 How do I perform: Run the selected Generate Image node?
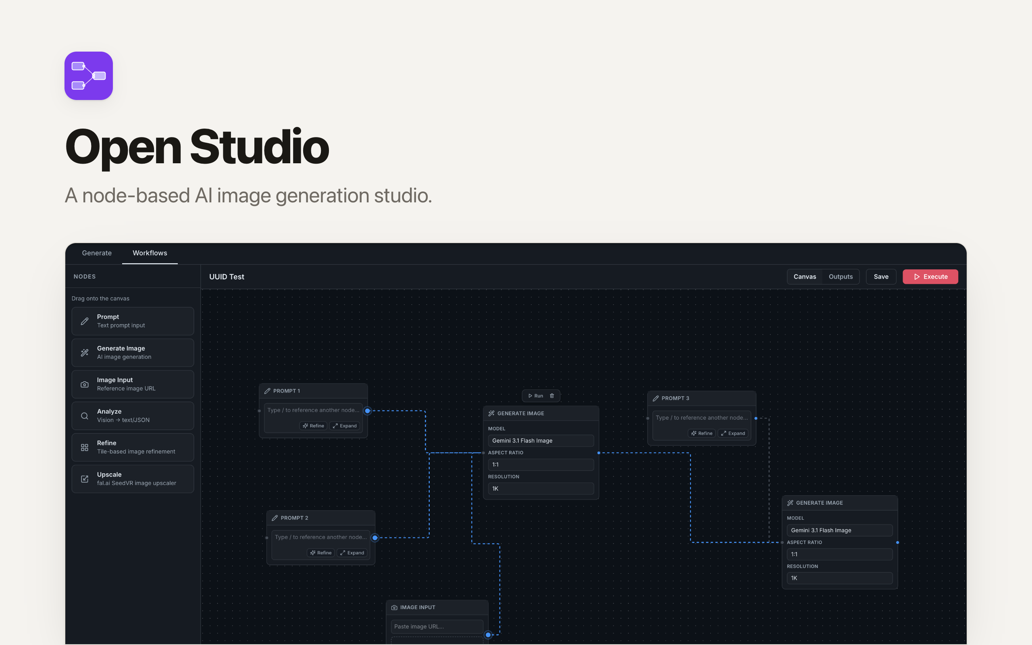536,396
